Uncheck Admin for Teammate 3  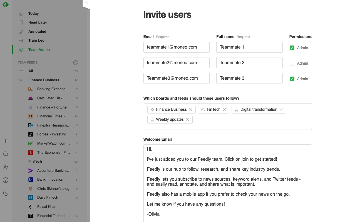click(x=292, y=79)
